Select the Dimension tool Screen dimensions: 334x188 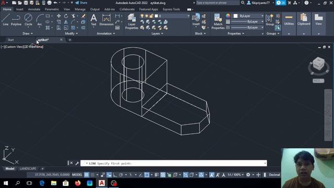[x=106, y=20]
